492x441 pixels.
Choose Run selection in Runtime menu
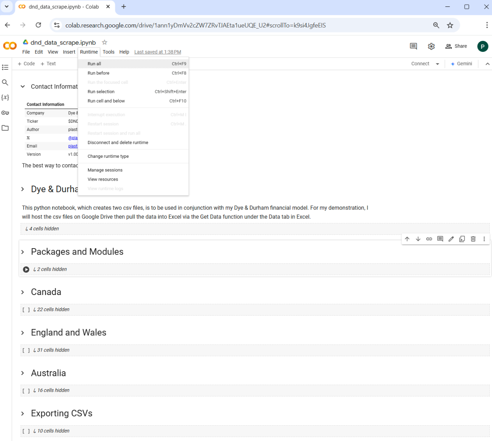[133, 92]
